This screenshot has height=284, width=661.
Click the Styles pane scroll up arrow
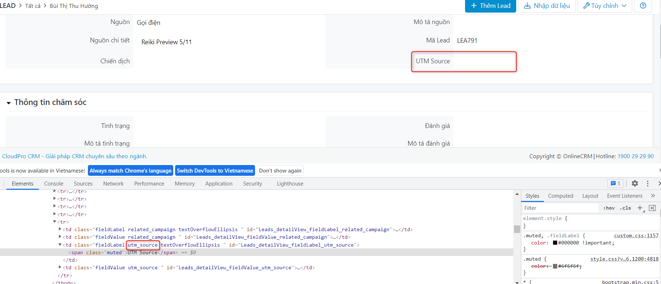coord(517,194)
